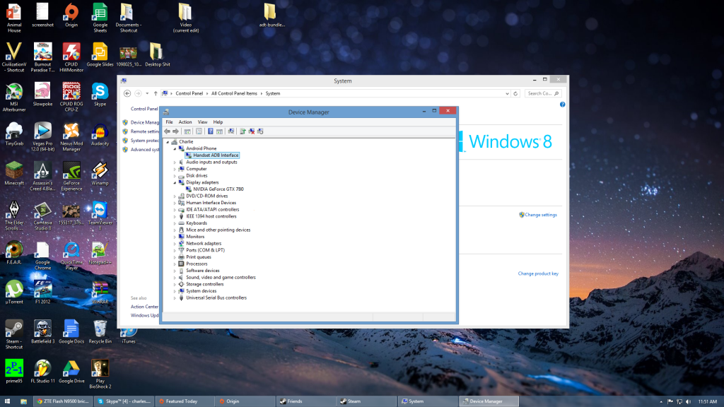Select the Scan for hardware changes icon
This screenshot has width=724, height=407.
click(x=231, y=131)
